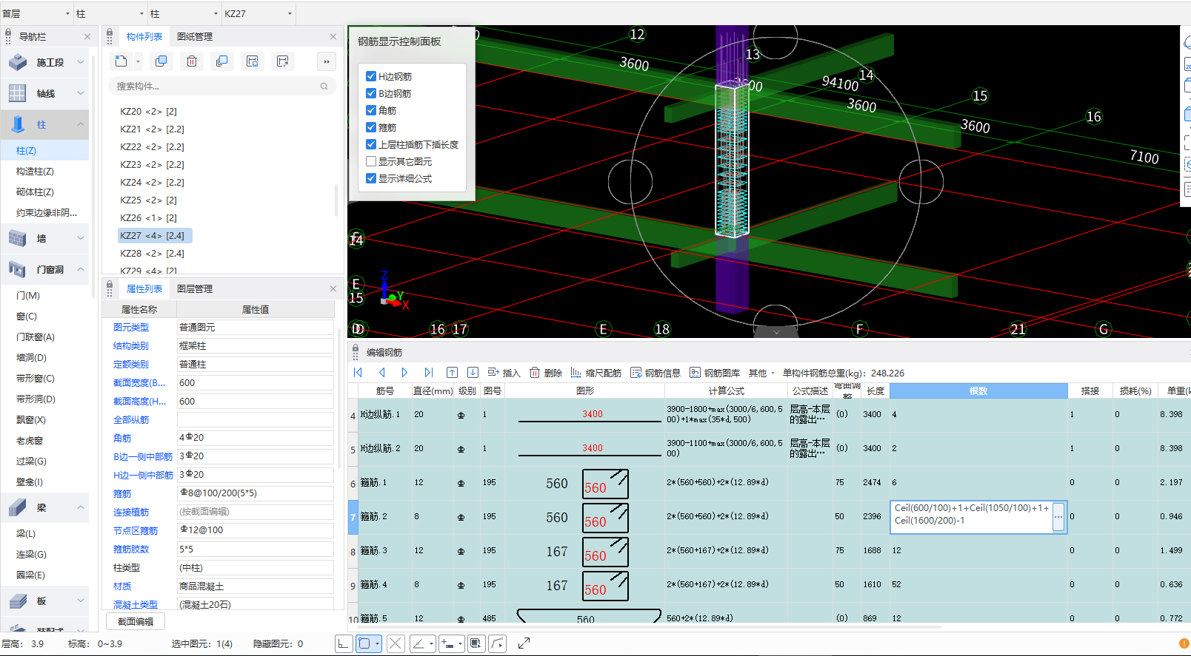Open the 其他 dropdown in rebar toolbar

tap(761, 373)
